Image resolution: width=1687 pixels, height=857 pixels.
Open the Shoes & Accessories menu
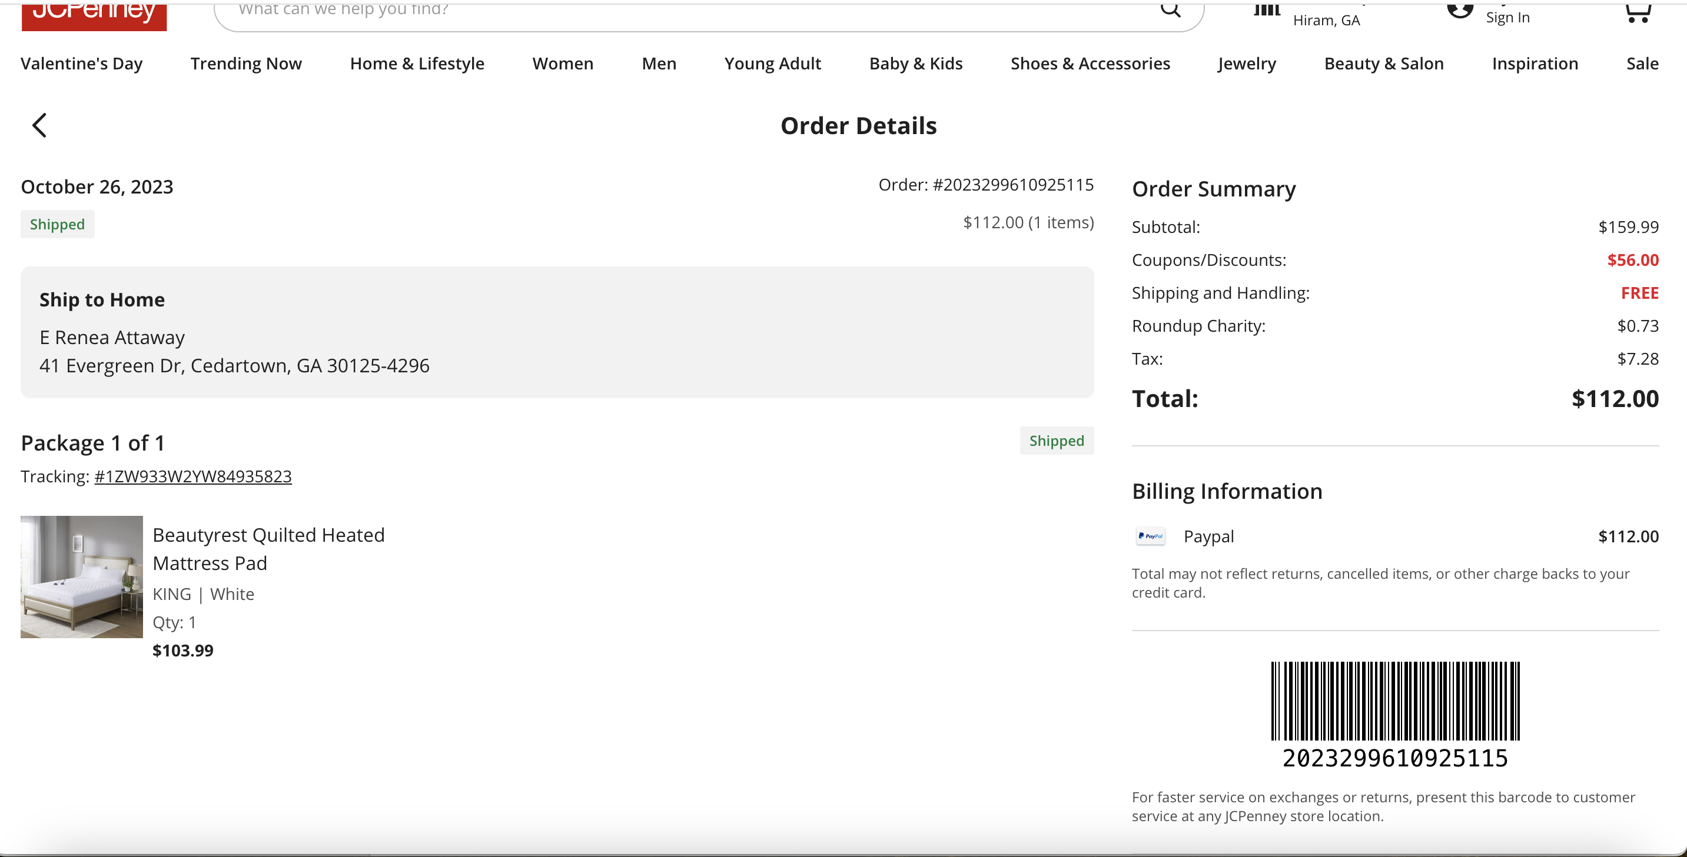[x=1090, y=64]
